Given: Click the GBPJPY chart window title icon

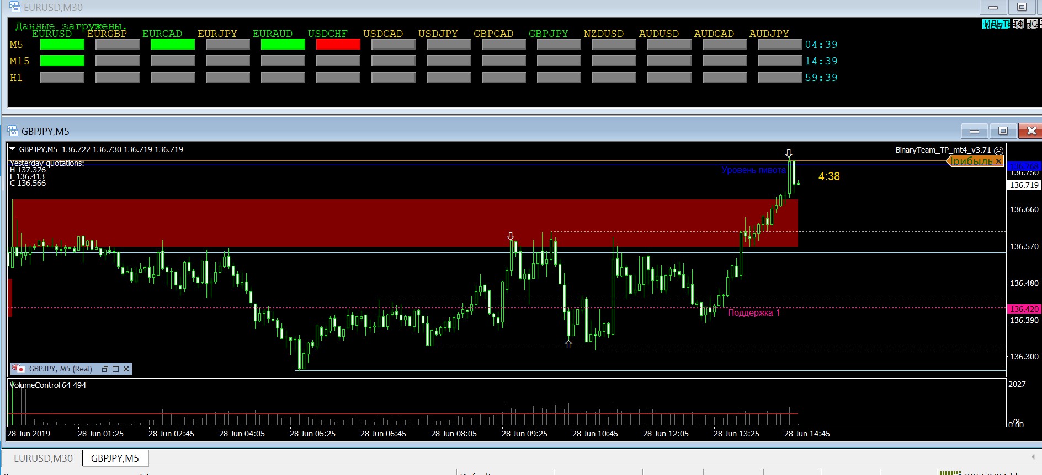Looking at the screenshot, I should [x=12, y=131].
